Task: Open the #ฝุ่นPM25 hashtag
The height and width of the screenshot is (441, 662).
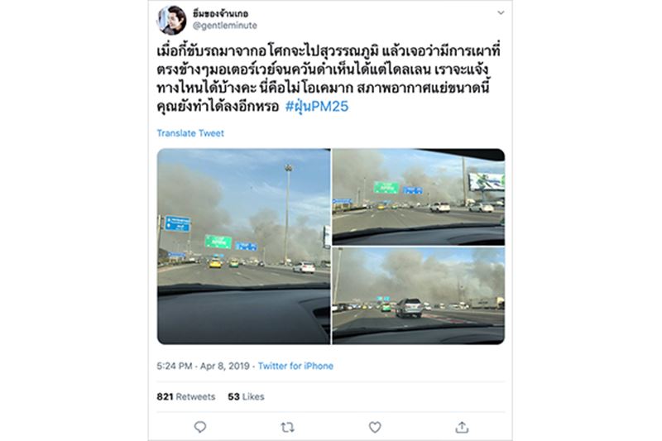Action: 317,107
